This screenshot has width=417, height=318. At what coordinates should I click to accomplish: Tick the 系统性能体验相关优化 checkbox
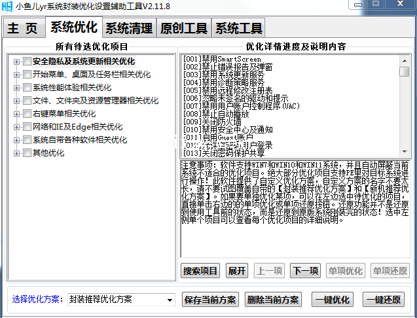[27, 88]
